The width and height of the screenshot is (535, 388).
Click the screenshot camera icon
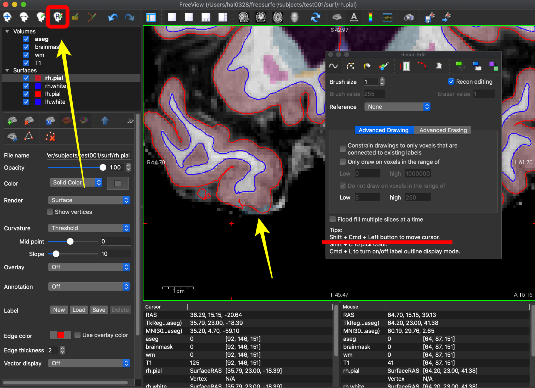(409, 17)
